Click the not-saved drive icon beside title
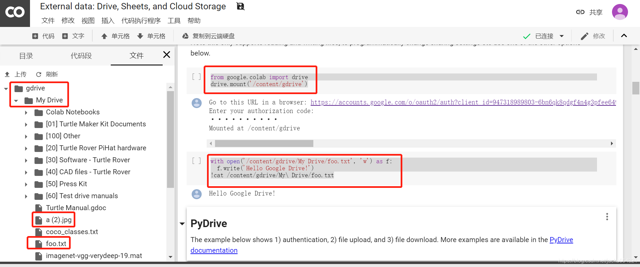The width and height of the screenshot is (640, 267). pos(240,6)
